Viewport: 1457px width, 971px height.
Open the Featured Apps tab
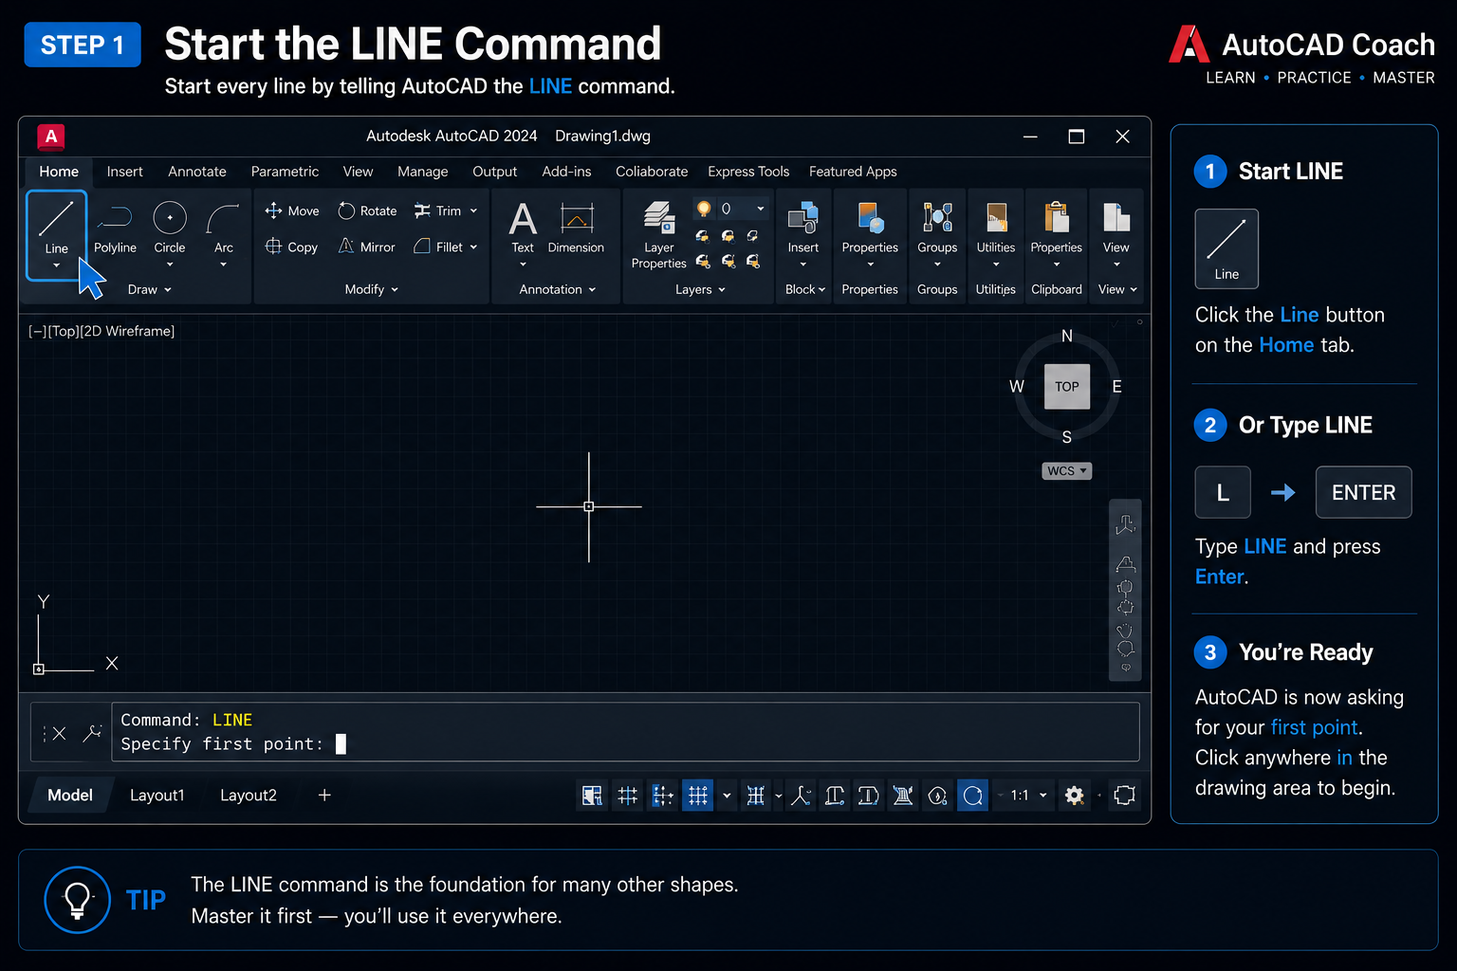(x=853, y=172)
